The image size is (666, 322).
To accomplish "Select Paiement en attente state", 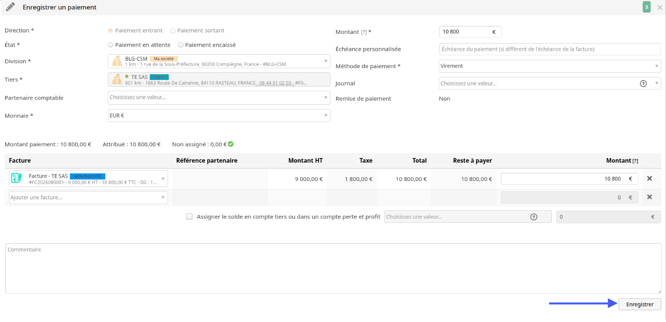I will pos(110,45).
